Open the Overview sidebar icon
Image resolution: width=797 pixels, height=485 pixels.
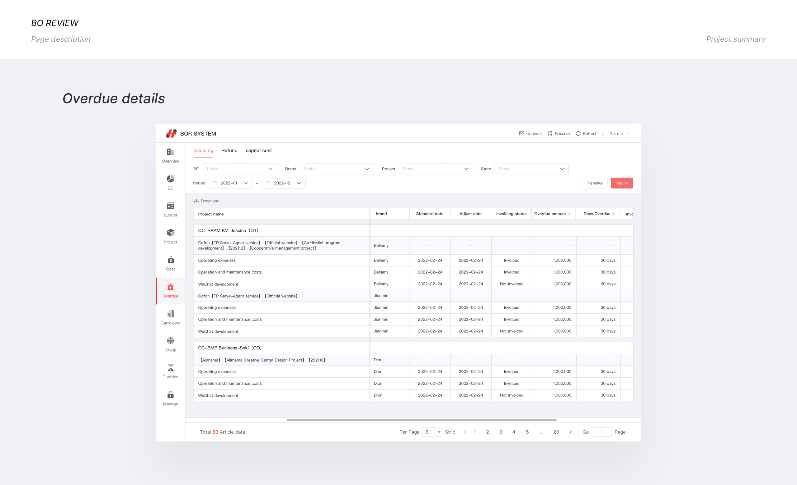tap(171, 152)
